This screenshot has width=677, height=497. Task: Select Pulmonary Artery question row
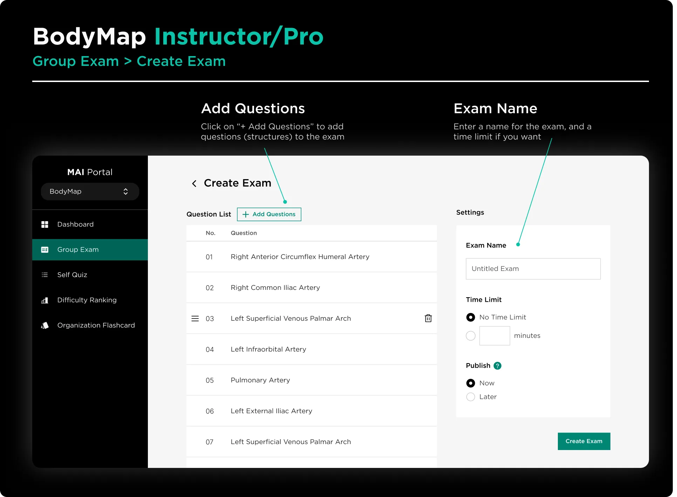(312, 380)
